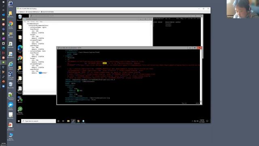Image resolution: width=259 pixels, height=146 pixels.
Task: Open Notepad's File menu
Action: coord(25,21)
